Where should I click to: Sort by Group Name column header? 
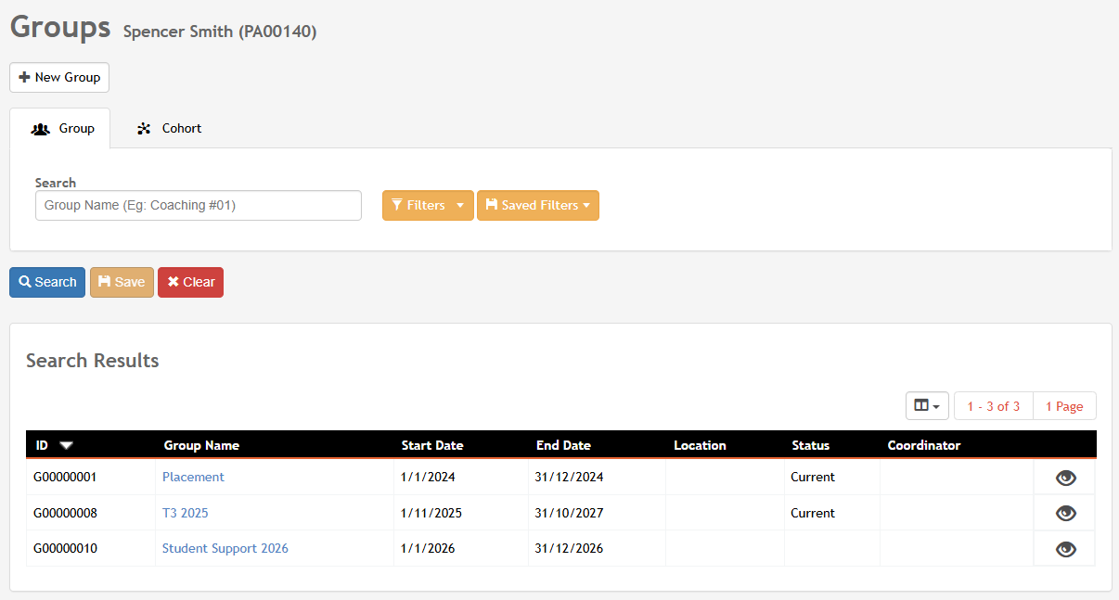[x=201, y=445]
